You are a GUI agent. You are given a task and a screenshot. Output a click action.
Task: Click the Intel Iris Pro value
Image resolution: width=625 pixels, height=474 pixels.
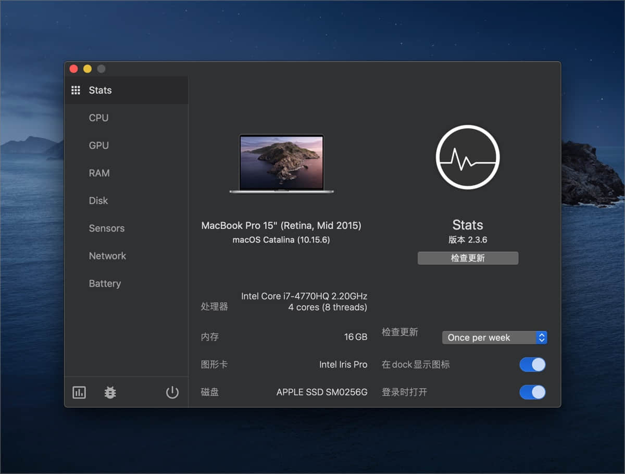[343, 365]
